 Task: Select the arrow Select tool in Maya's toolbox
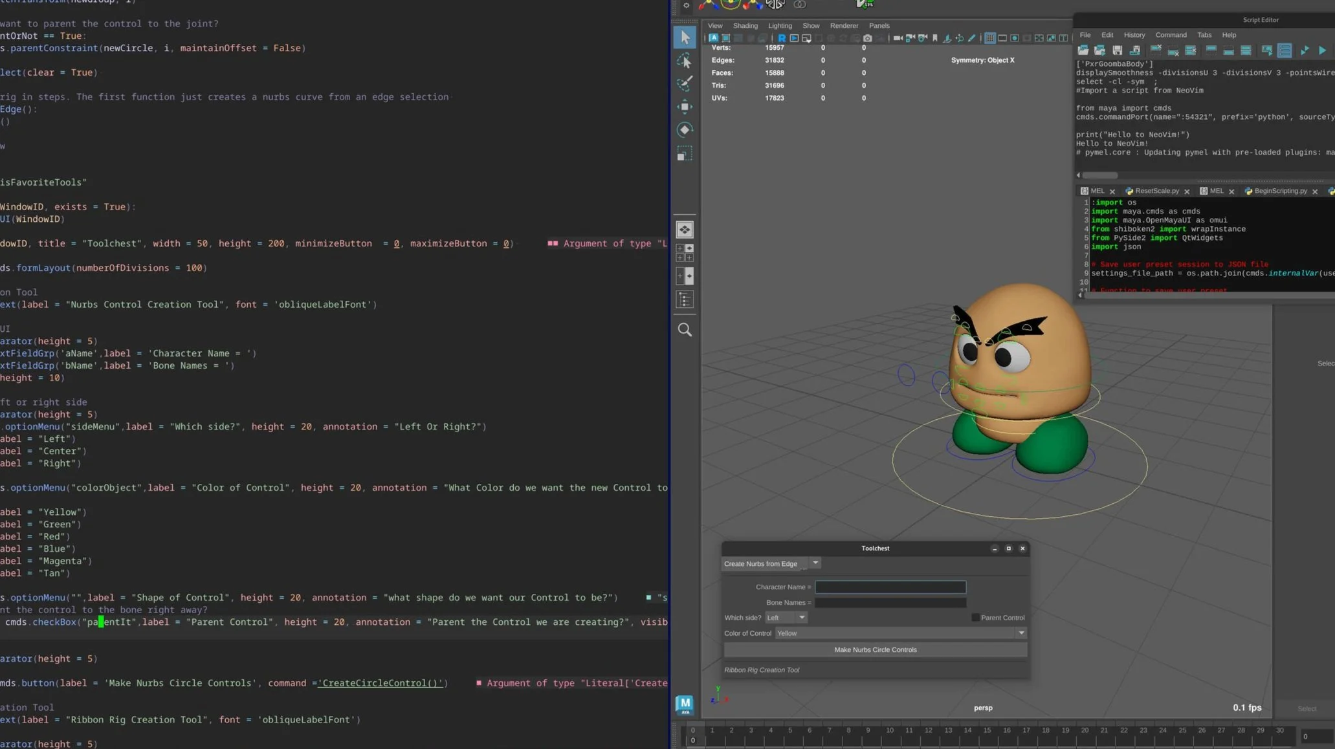click(685, 37)
